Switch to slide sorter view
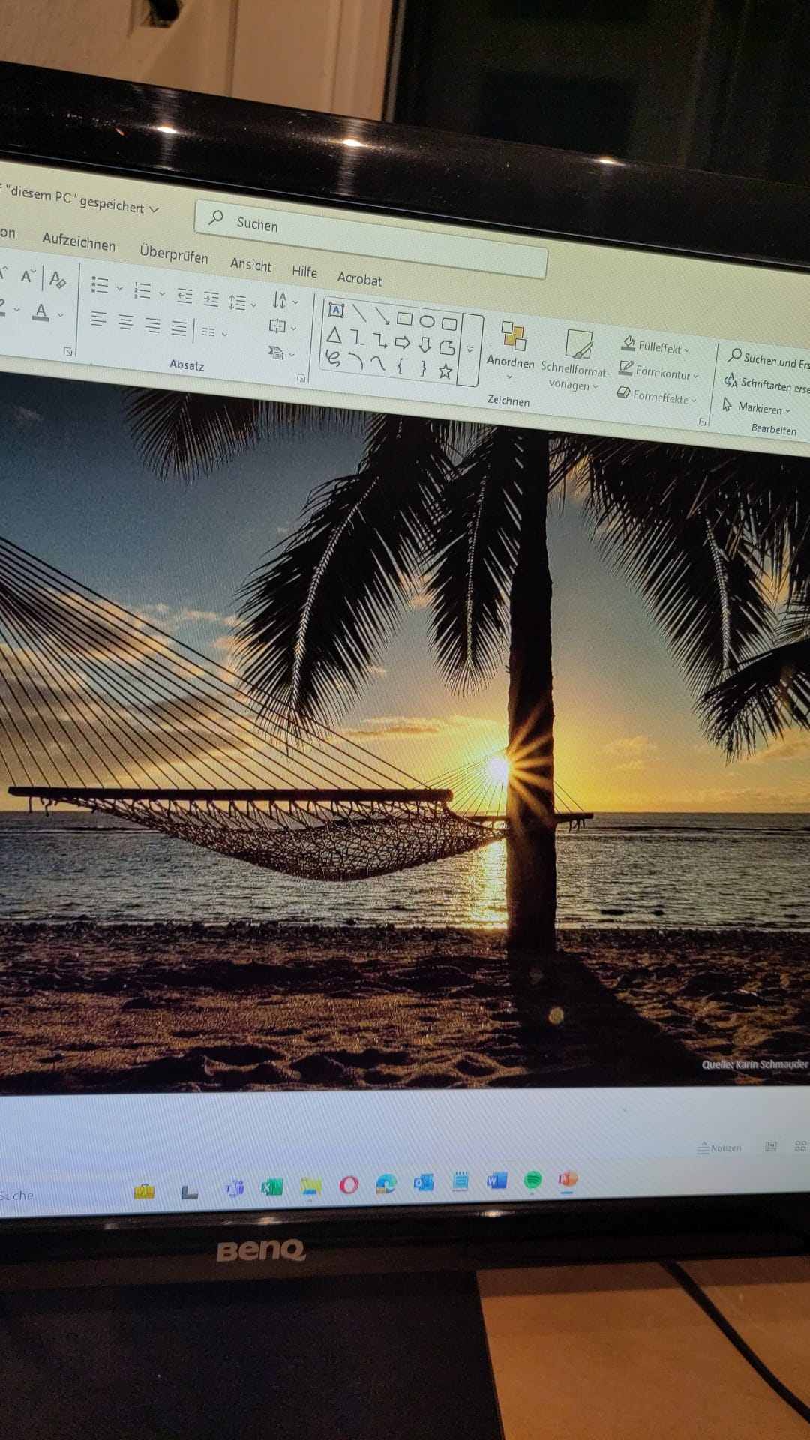The image size is (810, 1440). click(x=800, y=1145)
